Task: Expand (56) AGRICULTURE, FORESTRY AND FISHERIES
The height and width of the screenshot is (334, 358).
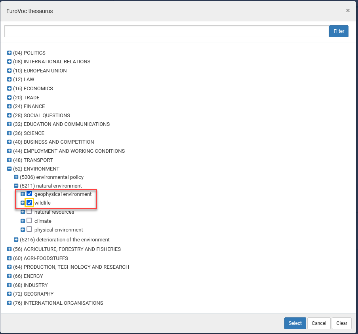Action: pos(9,249)
